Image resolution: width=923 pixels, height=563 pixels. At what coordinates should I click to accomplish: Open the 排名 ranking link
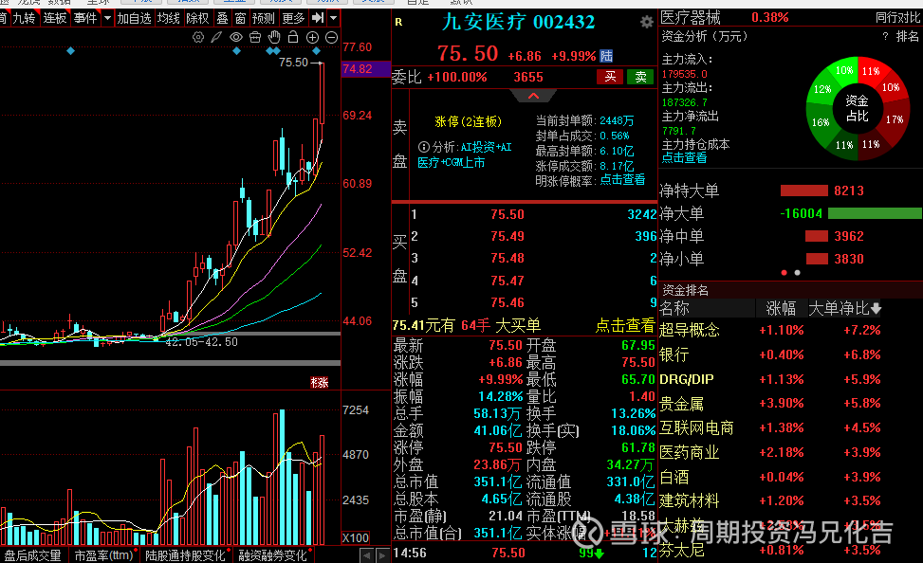click(907, 36)
